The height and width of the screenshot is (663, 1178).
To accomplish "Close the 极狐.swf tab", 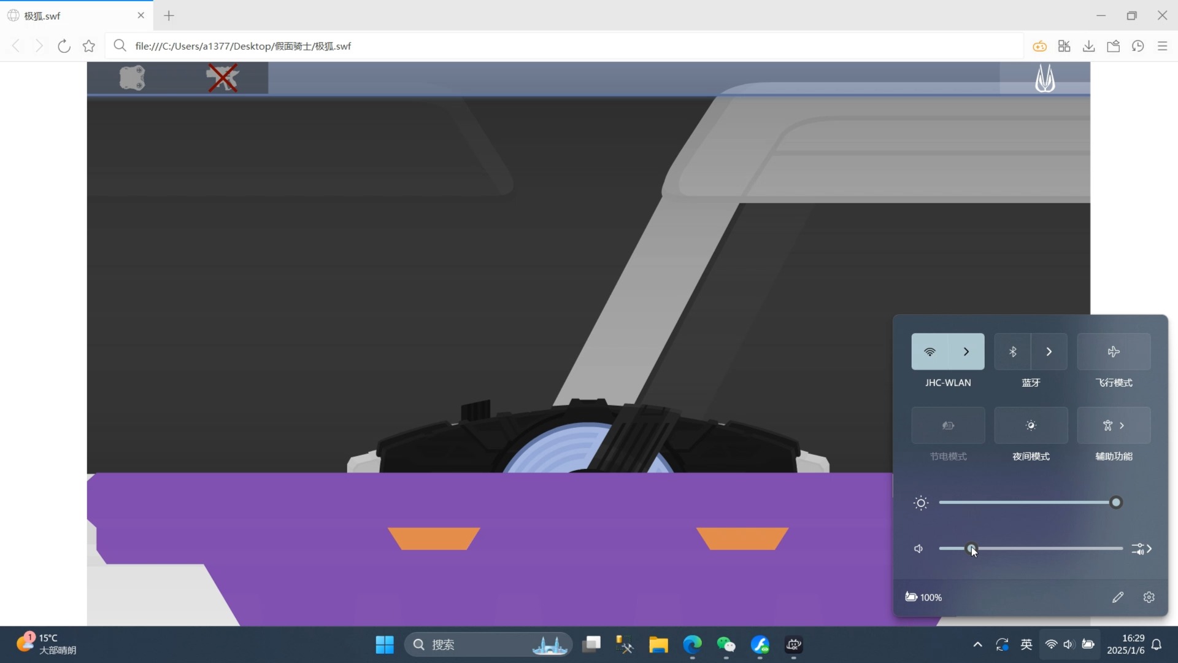I will point(141,15).
